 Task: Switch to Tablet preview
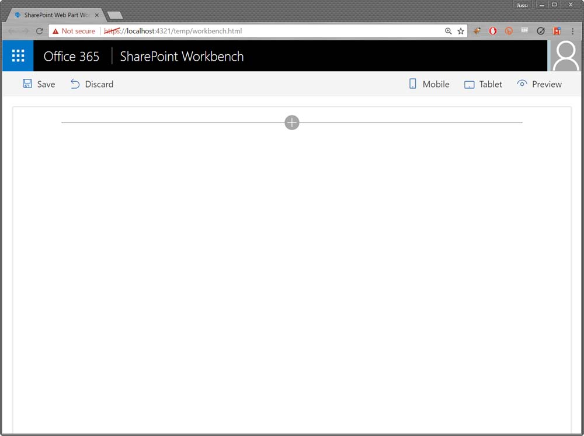[483, 84]
